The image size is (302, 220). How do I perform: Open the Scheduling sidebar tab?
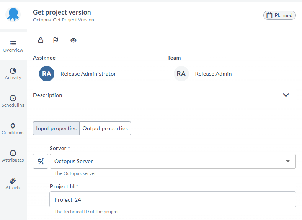13,101
